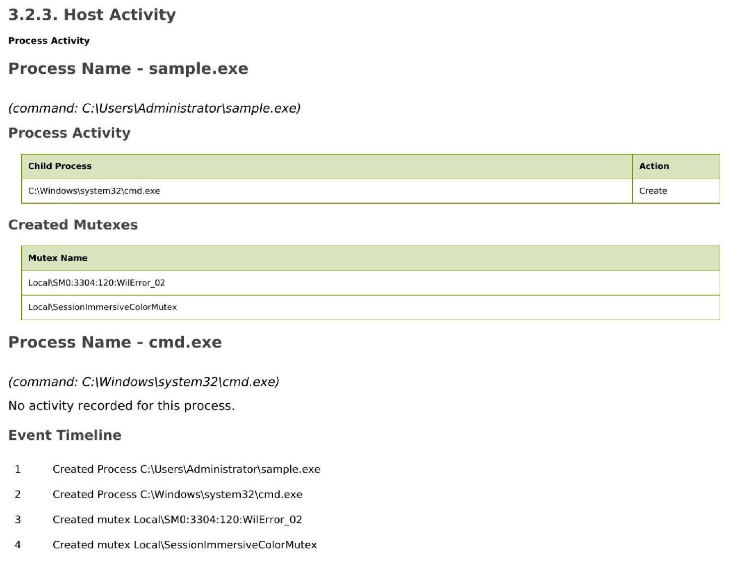Click the "Created Mutexes" heading
Image resolution: width=742 pixels, height=572 pixels.
pos(73,225)
